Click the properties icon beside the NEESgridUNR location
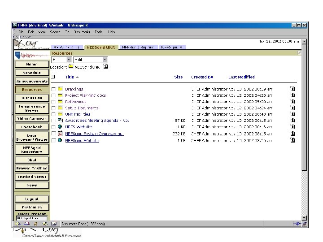323x242 pixels. coord(106,66)
